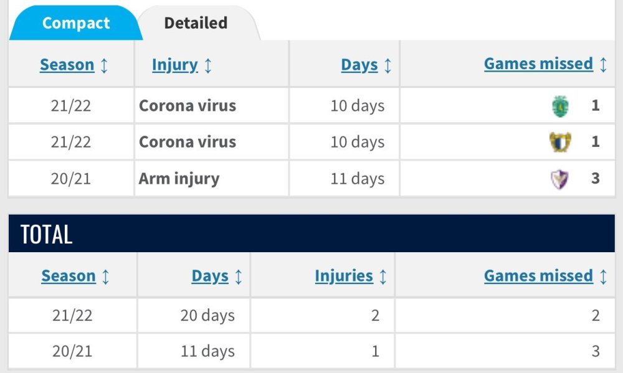Screen dimensions: 623x373
Task: Click sort arrow beside Days in injury table
Action: point(388,65)
